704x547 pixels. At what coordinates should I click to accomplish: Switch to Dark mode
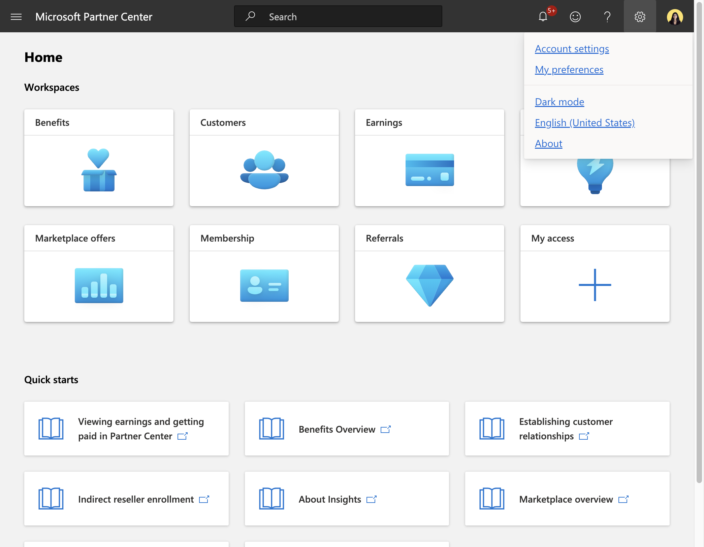click(x=559, y=102)
